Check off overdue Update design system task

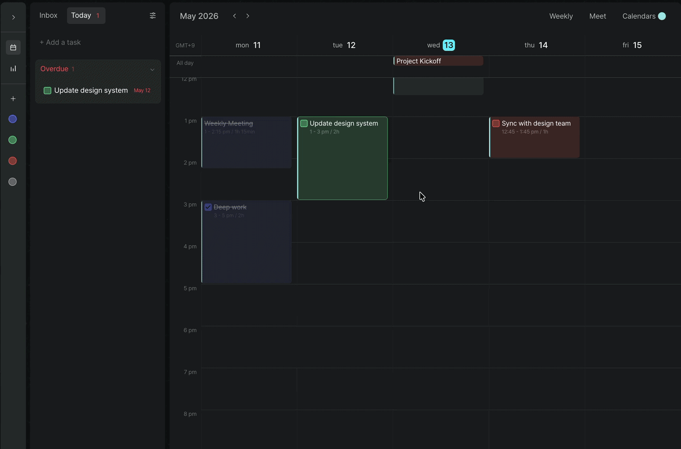[x=47, y=91]
